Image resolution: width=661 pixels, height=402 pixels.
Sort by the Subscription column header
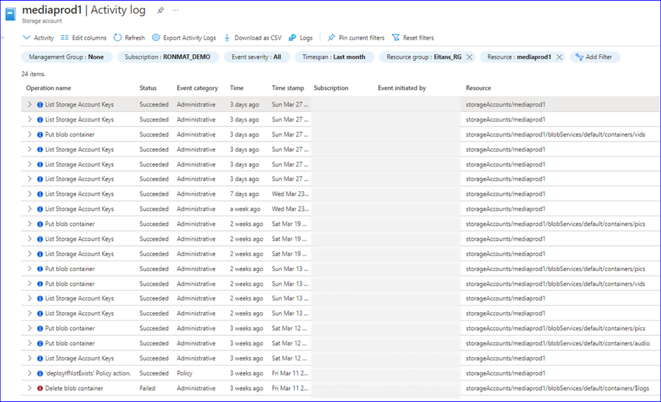point(331,88)
